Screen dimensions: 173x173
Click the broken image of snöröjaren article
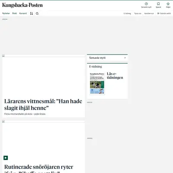pyautogui.click(x=44, y=122)
